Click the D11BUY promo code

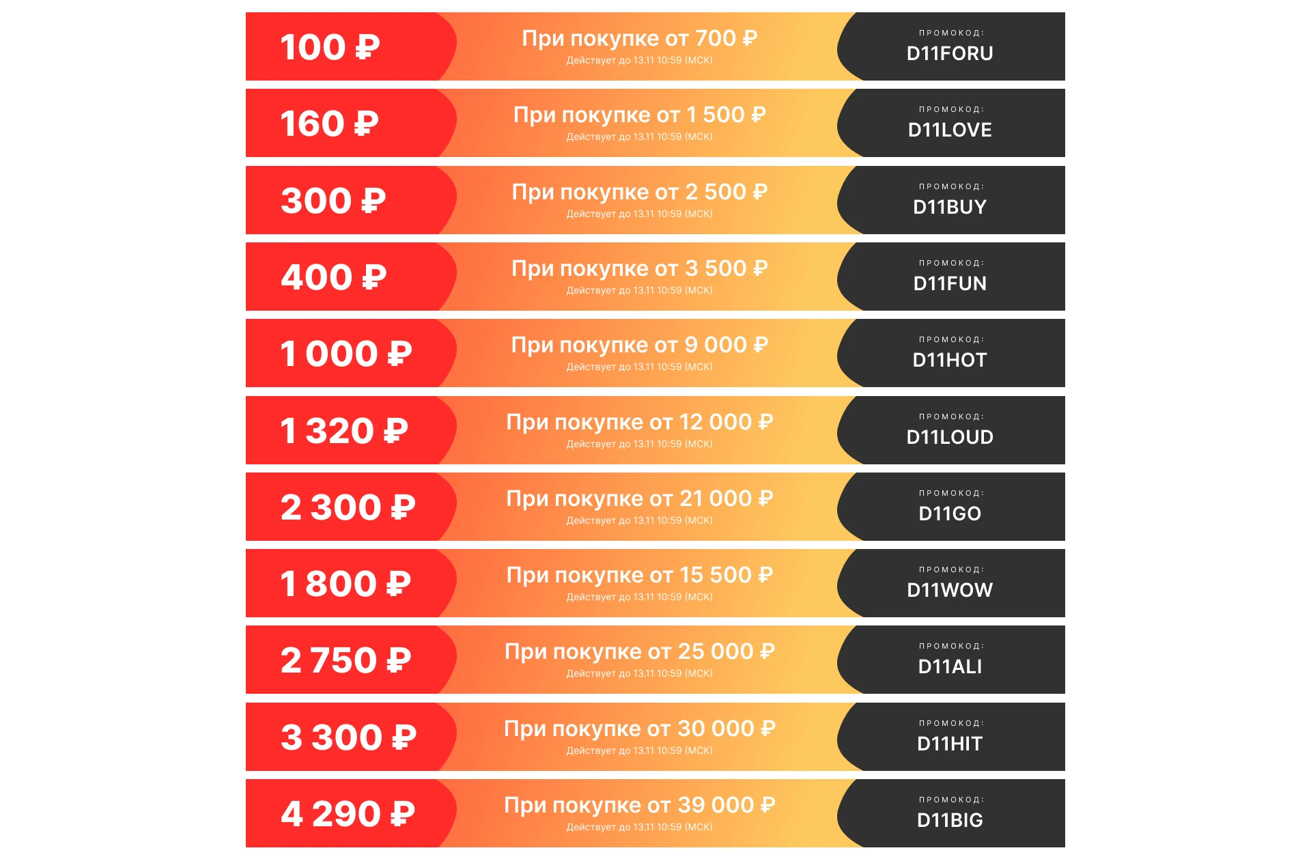(950, 207)
